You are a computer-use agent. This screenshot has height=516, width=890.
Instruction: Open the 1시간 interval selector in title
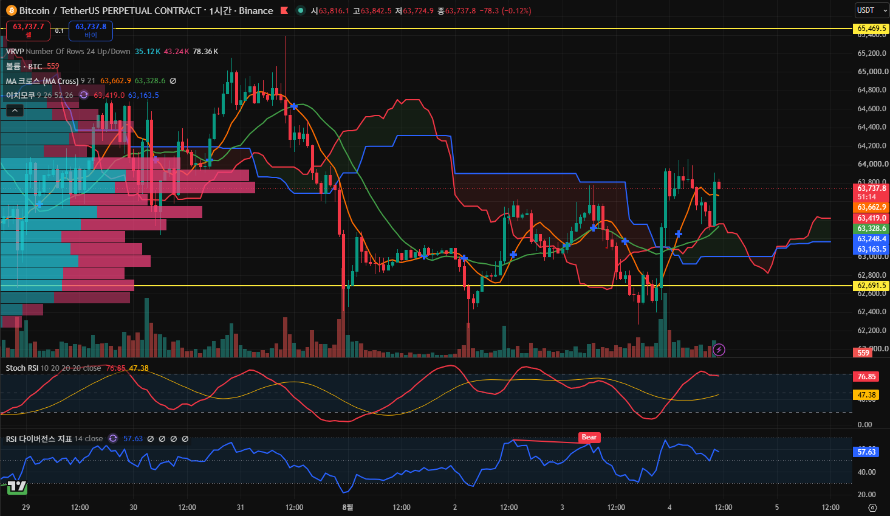(220, 11)
